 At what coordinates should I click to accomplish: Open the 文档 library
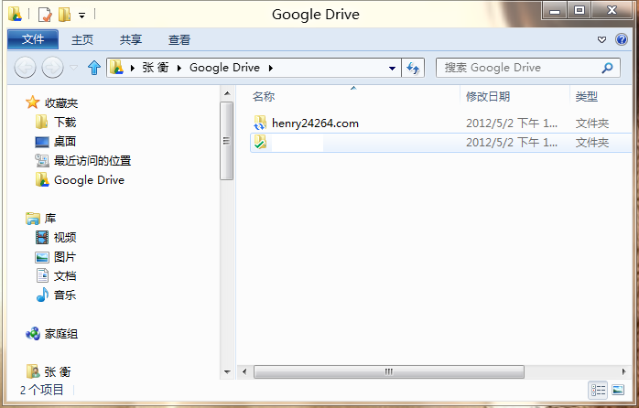pos(65,276)
